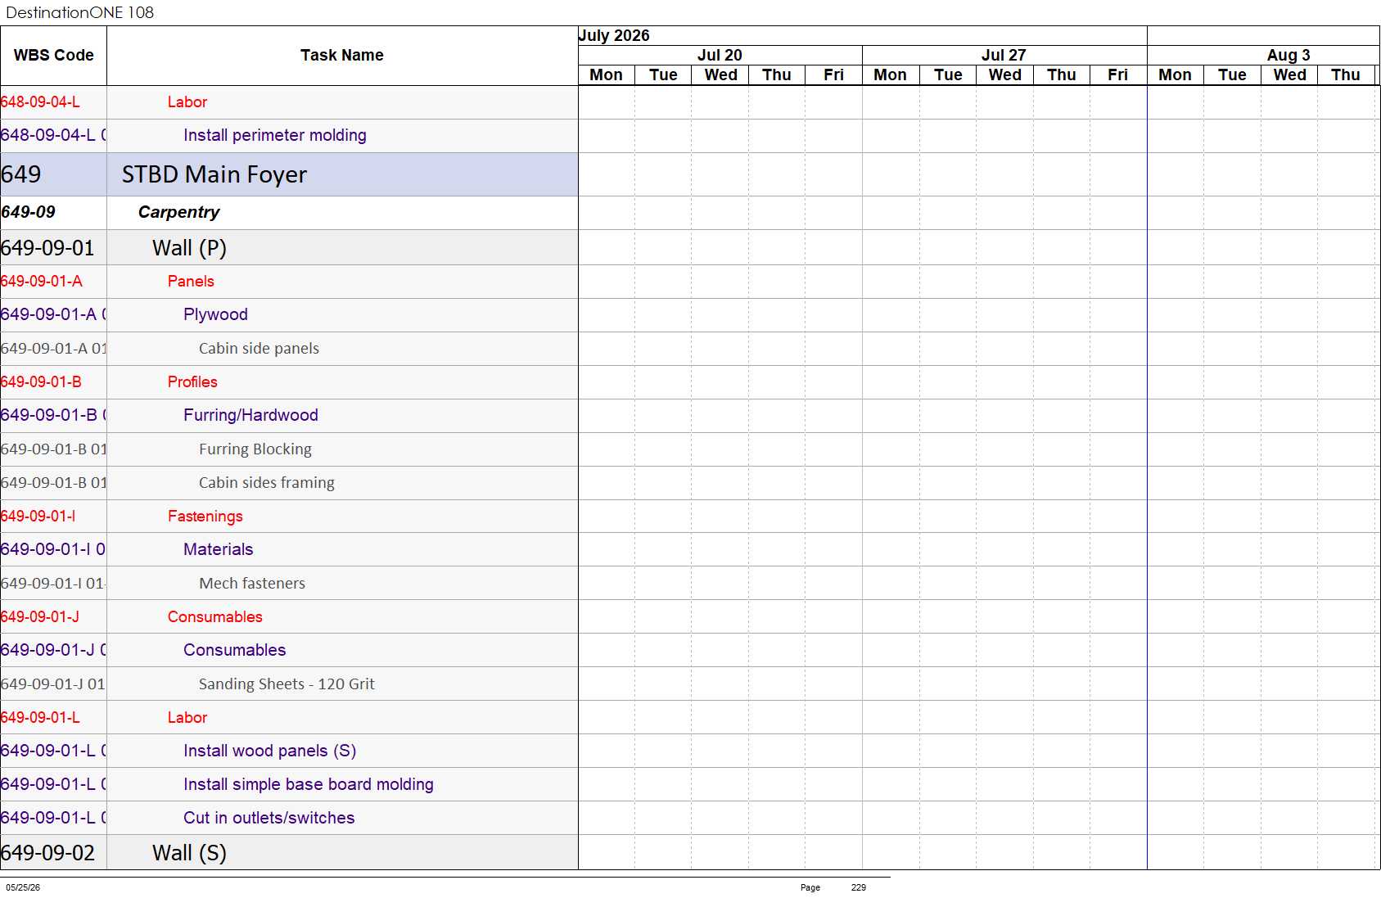This screenshot has width=1381, height=898.
Task: Select the red Consumables task name
Action: click(x=214, y=617)
